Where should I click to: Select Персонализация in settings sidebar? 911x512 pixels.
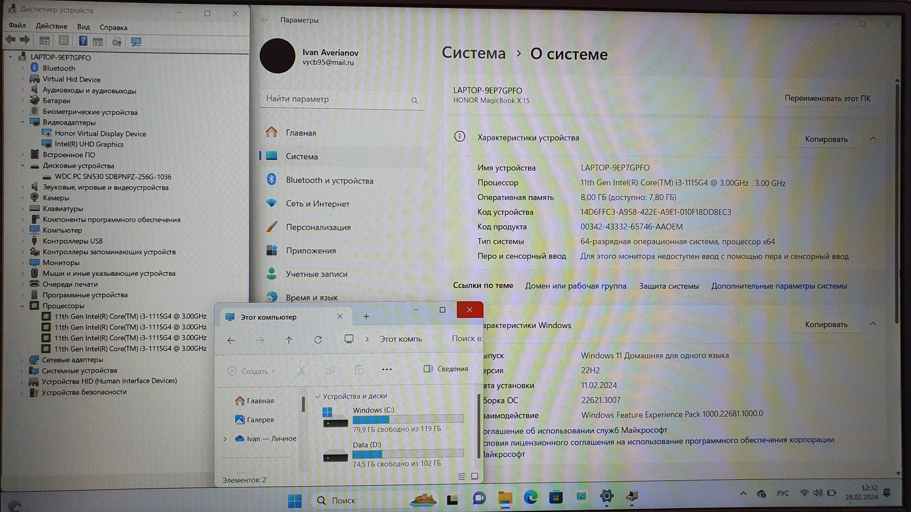[x=318, y=227]
